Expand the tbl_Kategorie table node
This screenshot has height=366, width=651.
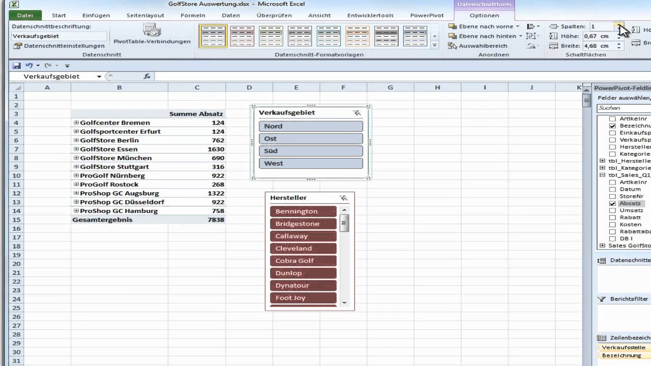coord(603,168)
